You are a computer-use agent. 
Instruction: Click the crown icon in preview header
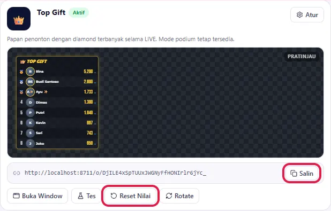pyautogui.click(x=22, y=61)
